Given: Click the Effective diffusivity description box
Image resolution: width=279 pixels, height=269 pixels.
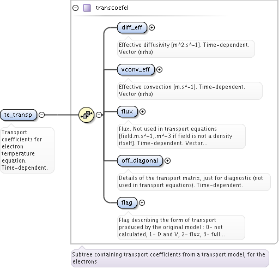Looking at the screenshot, I should click(x=186, y=49).
